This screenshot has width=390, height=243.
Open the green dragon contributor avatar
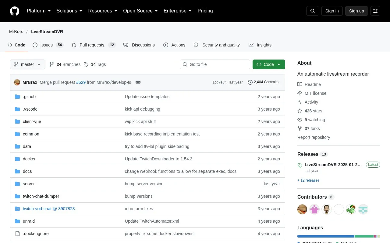point(351,209)
